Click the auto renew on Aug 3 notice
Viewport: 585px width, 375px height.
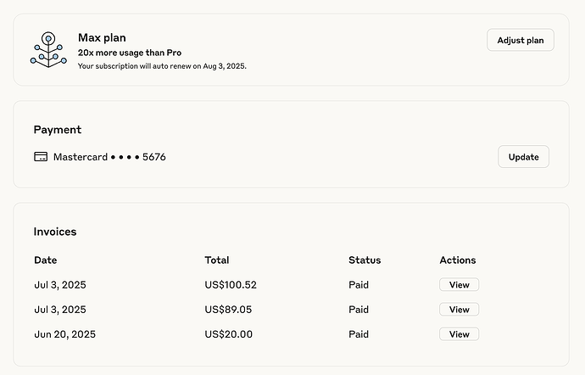(x=162, y=66)
